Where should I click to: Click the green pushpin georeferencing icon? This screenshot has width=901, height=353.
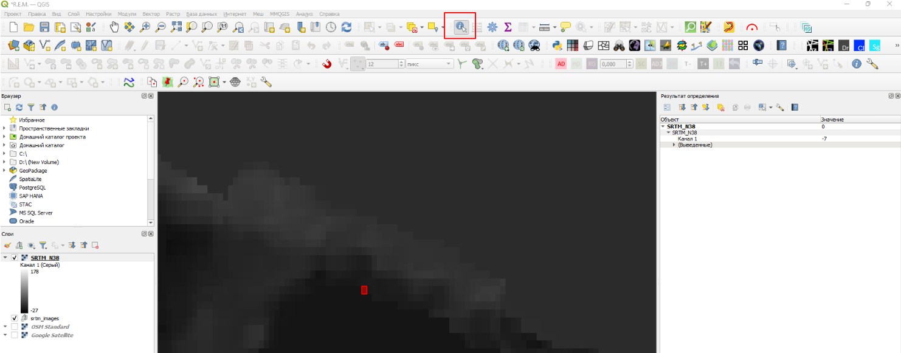[167, 82]
